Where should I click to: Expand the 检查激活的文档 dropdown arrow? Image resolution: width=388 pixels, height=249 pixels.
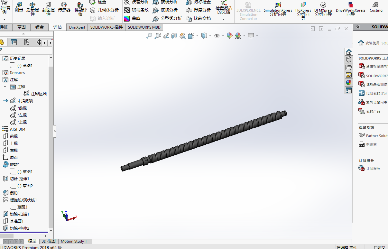(224, 19)
